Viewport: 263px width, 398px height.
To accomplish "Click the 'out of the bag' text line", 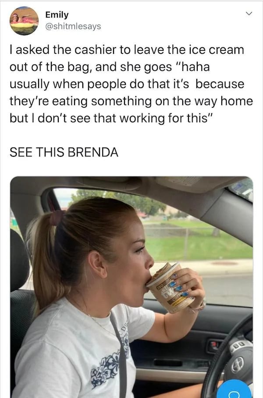I will pyautogui.click(x=110, y=67).
